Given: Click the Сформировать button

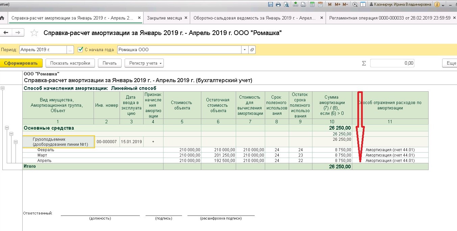Looking at the screenshot, I should pos(21,63).
